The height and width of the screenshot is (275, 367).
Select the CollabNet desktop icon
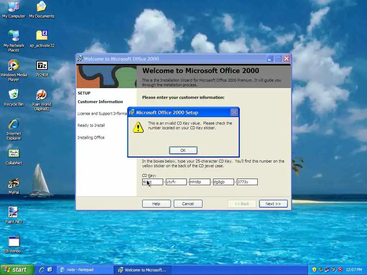pos(14,157)
